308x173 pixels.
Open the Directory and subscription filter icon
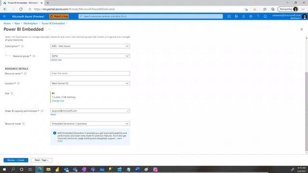click(236, 16)
